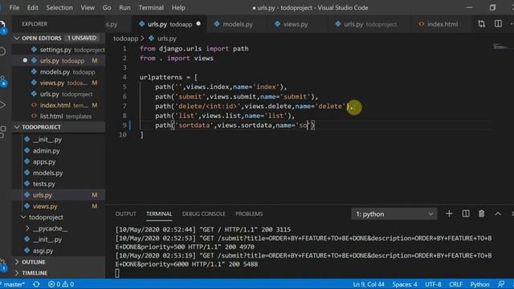Click the editor minimap
Screen dimensions: 514x289
tap(501, 47)
